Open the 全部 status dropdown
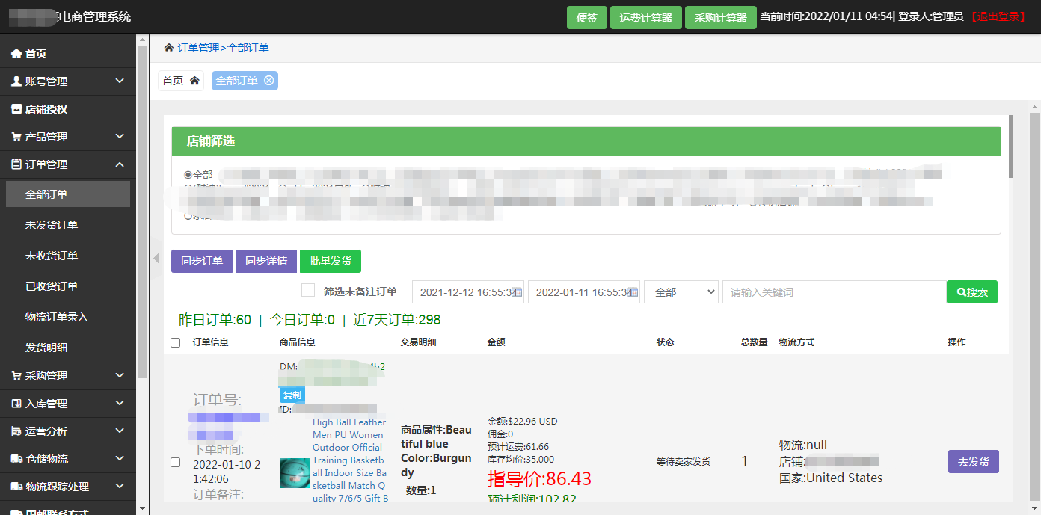 (x=681, y=292)
